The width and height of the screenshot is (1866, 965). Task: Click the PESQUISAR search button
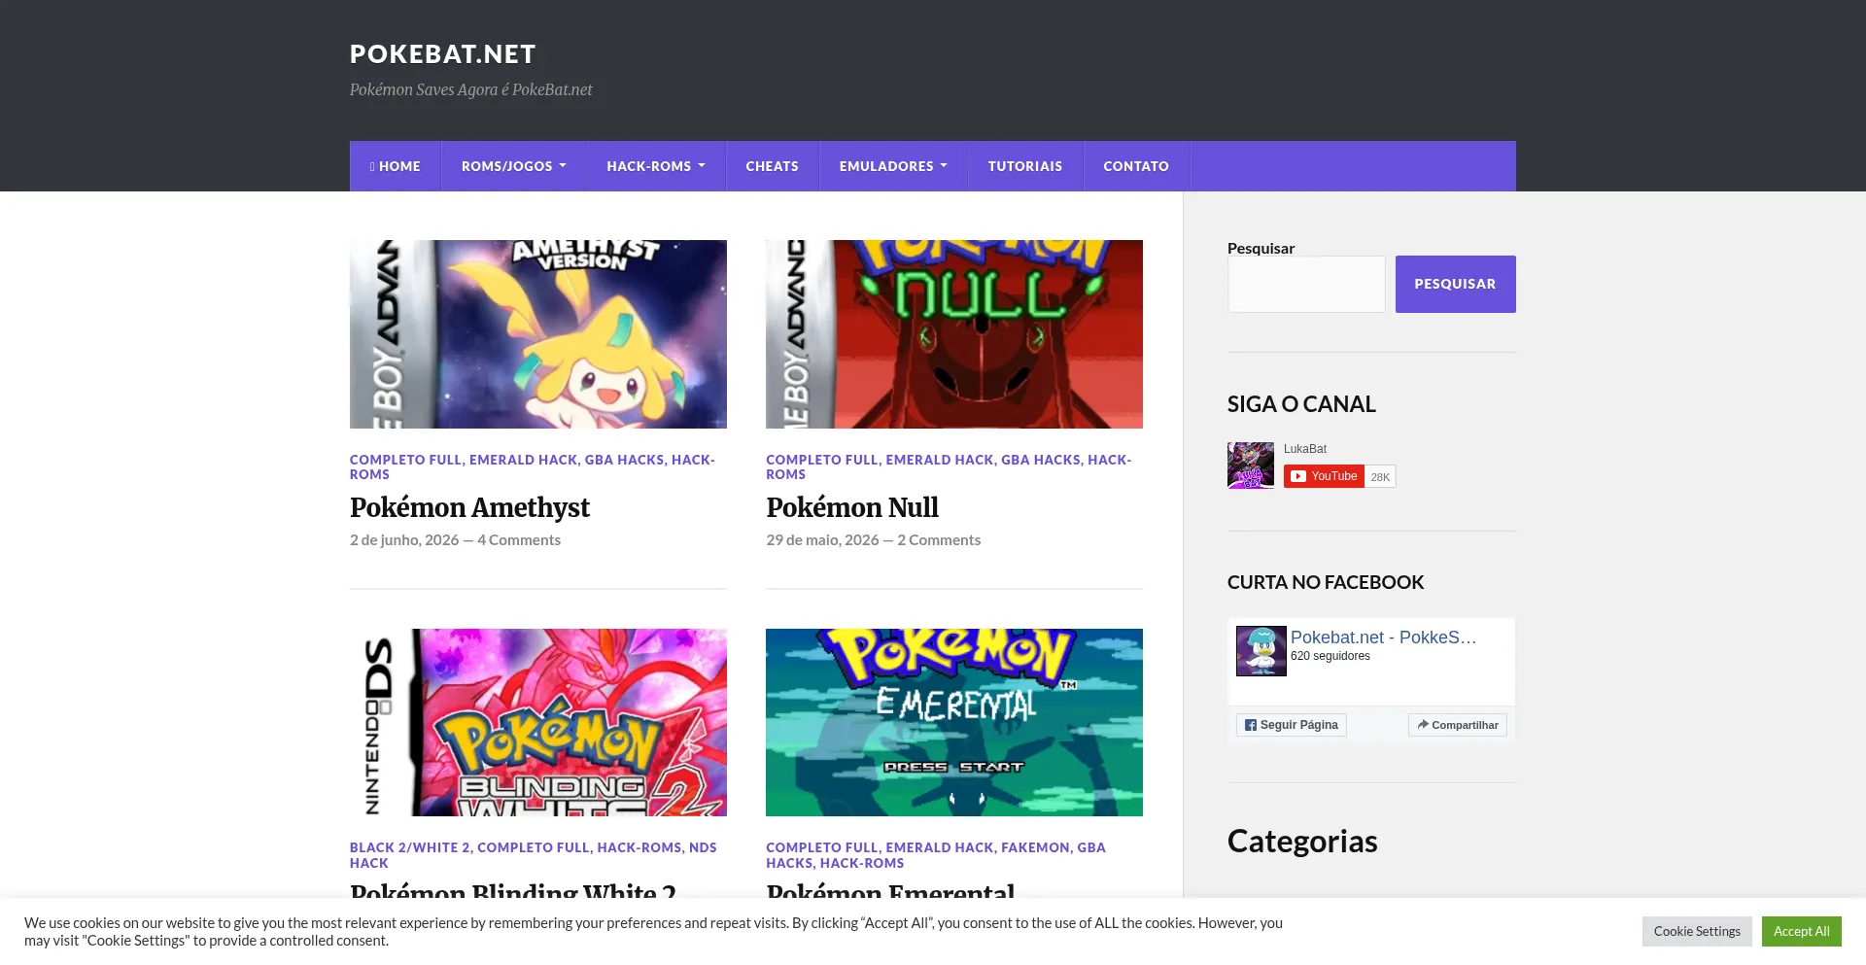point(1455,284)
